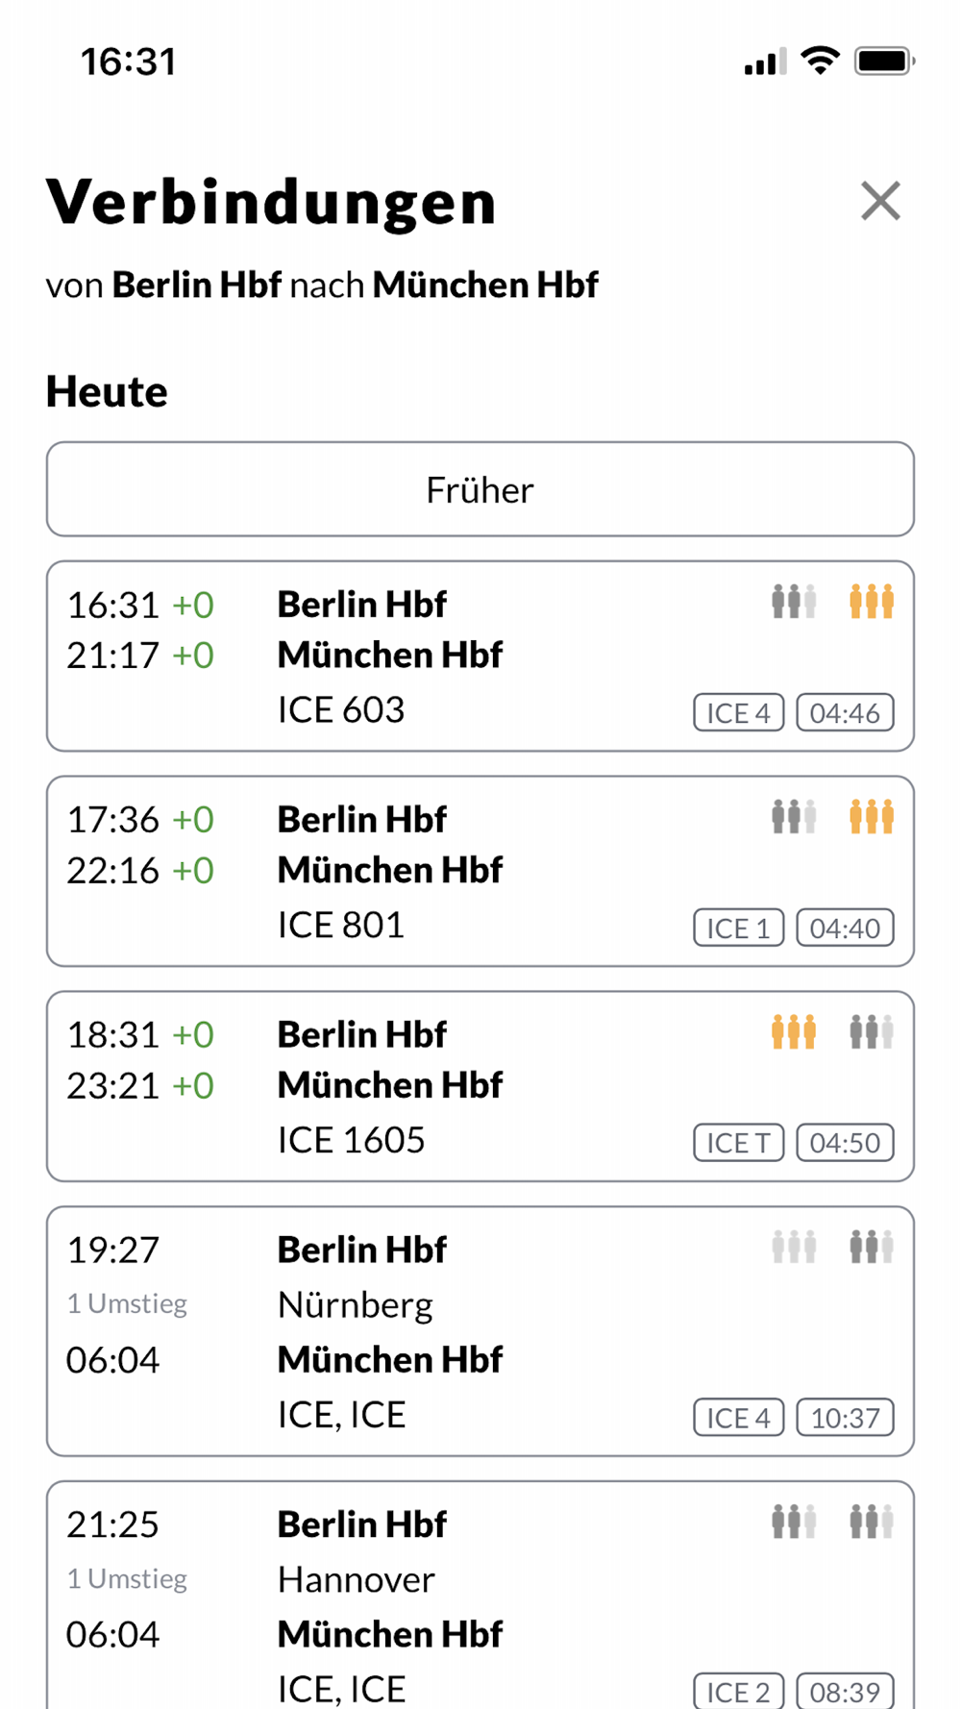
Task: Tap the ICE 1 train type badge
Action: pos(738,929)
